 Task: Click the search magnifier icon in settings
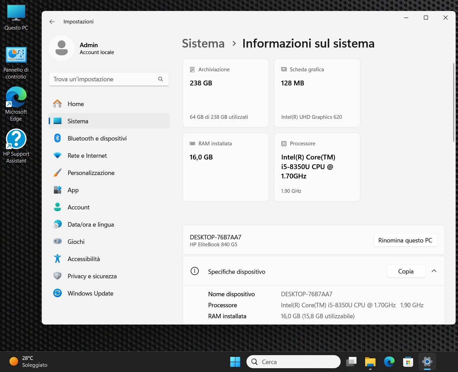coord(160,79)
